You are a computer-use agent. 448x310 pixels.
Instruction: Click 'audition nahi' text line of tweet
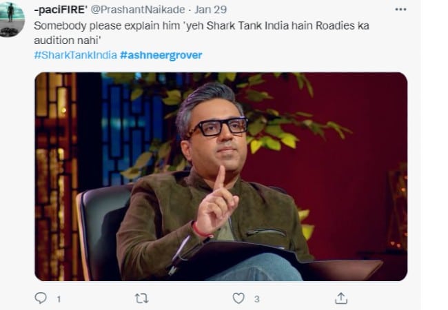66,40
